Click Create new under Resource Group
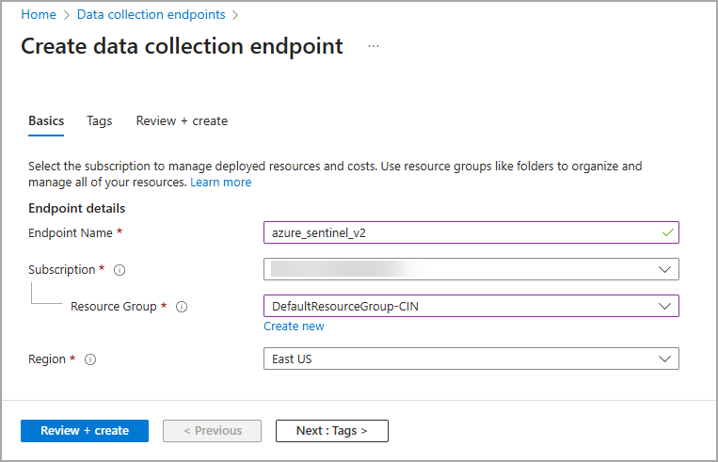This screenshot has width=718, height=462. click(x=294, y=326)
